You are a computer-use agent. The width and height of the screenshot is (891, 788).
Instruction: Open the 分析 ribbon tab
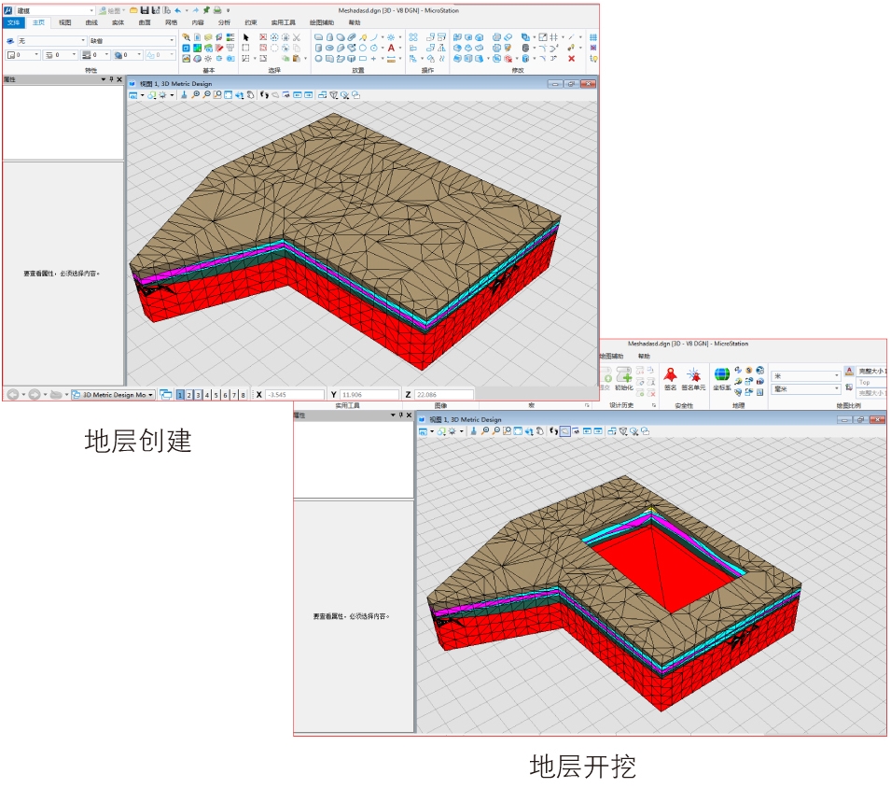click(224, 21)
